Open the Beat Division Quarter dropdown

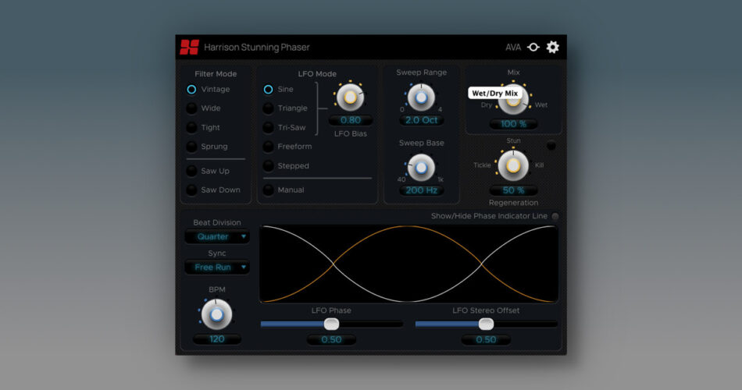point(217,236)
